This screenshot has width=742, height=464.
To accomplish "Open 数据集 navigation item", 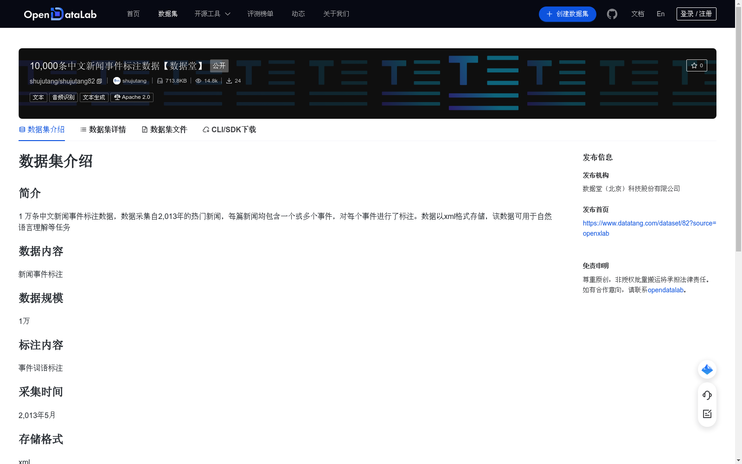I will pyautogui.click(x=168, y=14).
